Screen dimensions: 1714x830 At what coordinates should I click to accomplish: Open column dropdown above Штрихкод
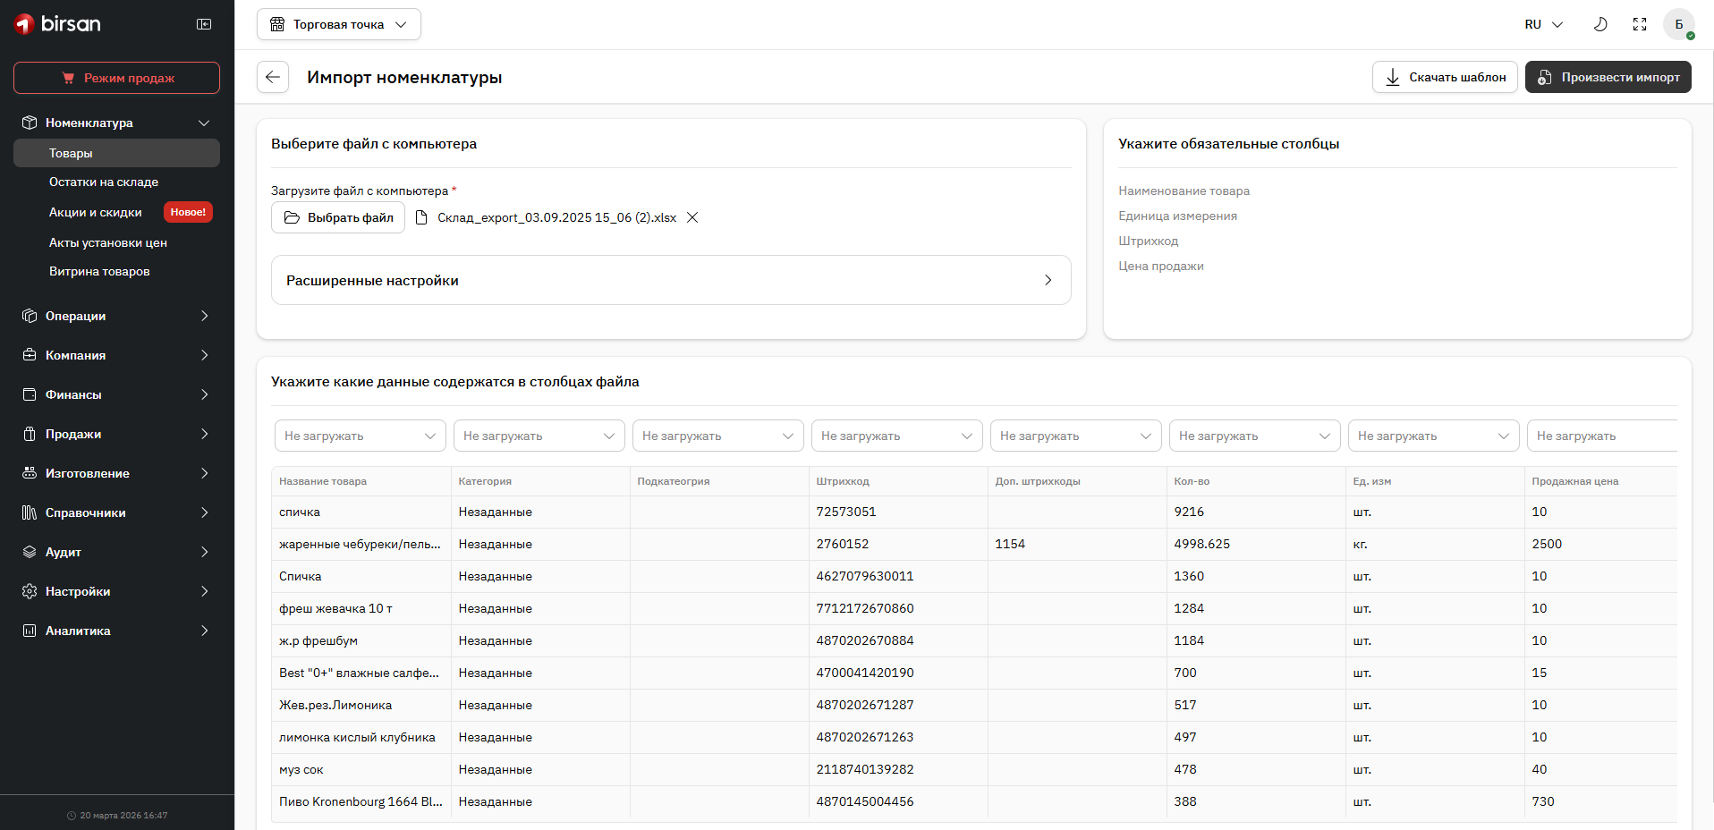pyautogui.click(x=896, y=436)
